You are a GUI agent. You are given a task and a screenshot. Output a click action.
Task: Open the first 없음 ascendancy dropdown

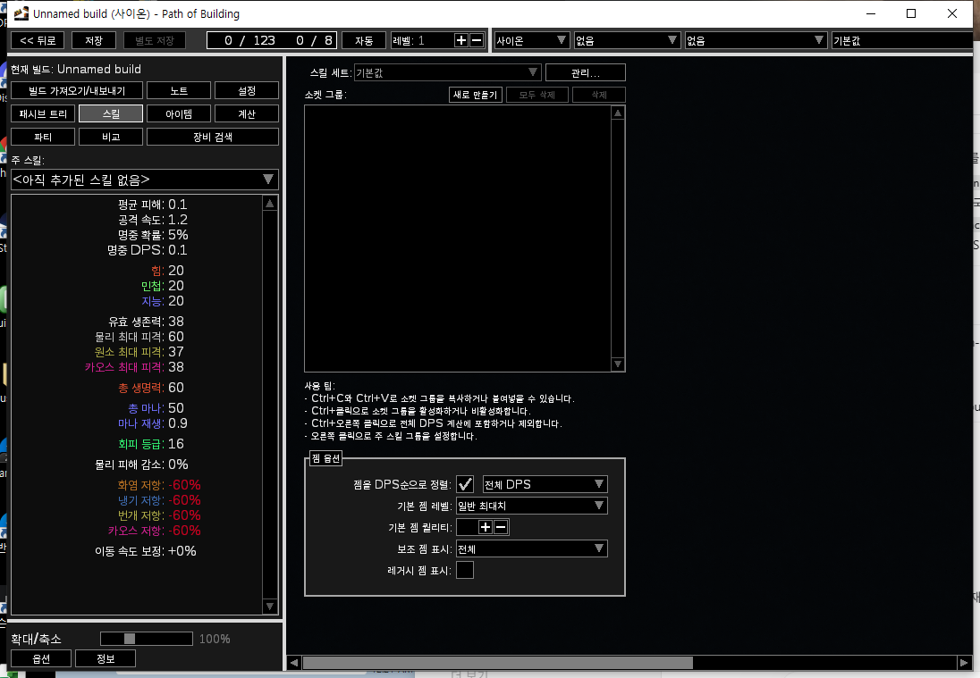click(x=627, y=40)
